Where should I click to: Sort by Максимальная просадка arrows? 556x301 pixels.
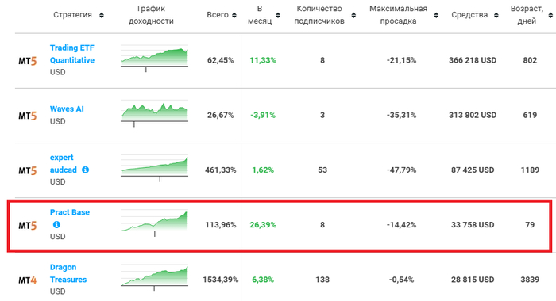coord(436,15)
